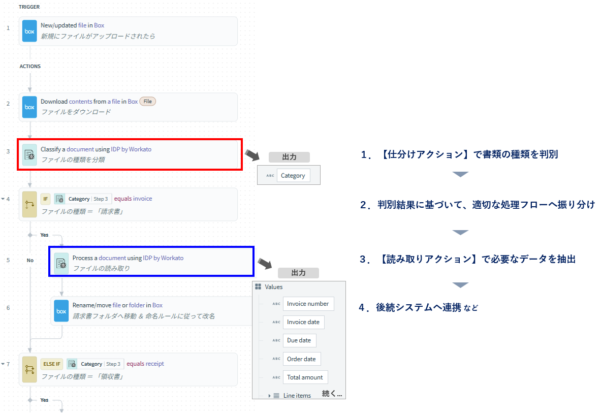Click ABC type icon beside Order date
Screen dimensions: 602x415
(276, 359)
